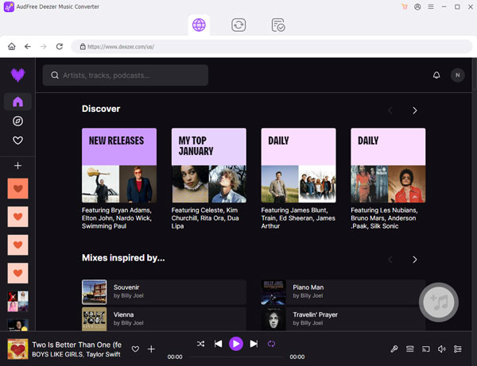Open artist BOYS LIKE GIRLS, Taylor Swift
Image resolution: width=477 pixels, height=366 pixels.
click(76, 354)
